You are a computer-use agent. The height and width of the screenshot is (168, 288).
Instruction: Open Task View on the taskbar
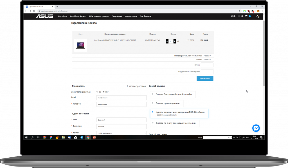coord(38,137)
